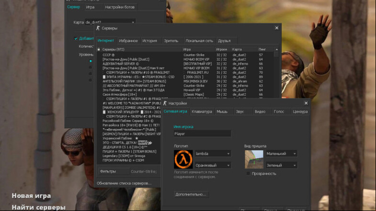Select the ЭЛИТА УКРАИНЫ server row

tap(185, 77)
